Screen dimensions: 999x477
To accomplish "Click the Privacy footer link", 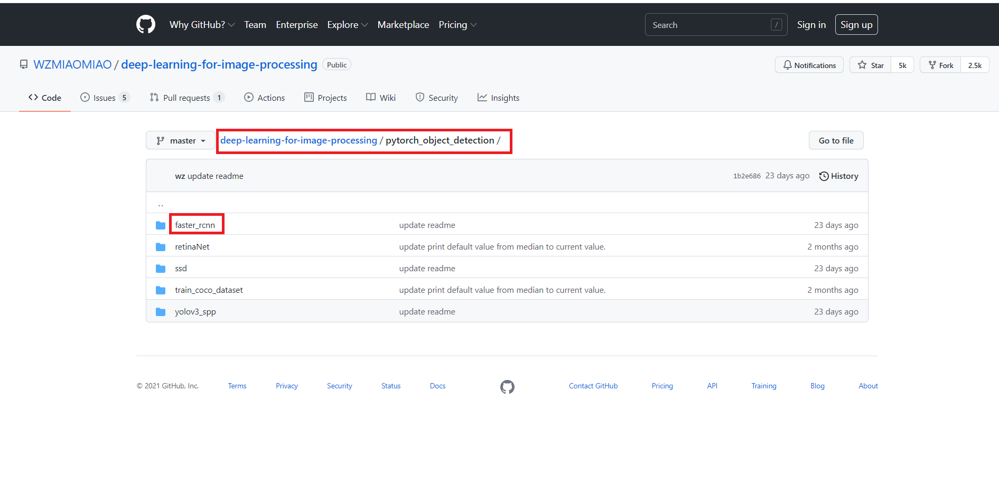I will 287,386.
